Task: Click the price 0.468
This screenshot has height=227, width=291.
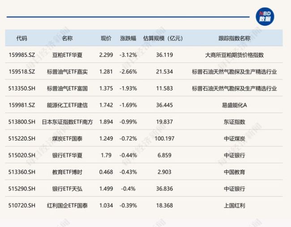Action: click(106, 172)
